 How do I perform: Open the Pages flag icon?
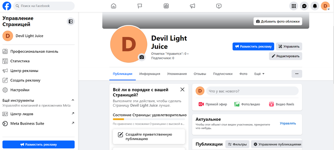[140, 6]
